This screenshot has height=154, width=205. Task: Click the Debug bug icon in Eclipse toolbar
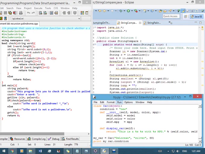(x=121, y=11)
